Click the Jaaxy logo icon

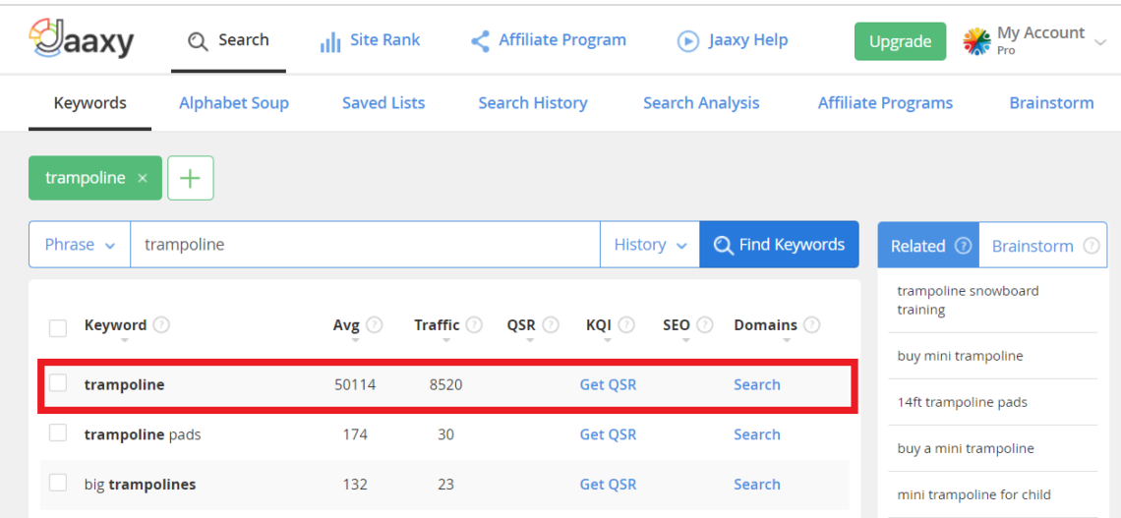pos(49,39)
